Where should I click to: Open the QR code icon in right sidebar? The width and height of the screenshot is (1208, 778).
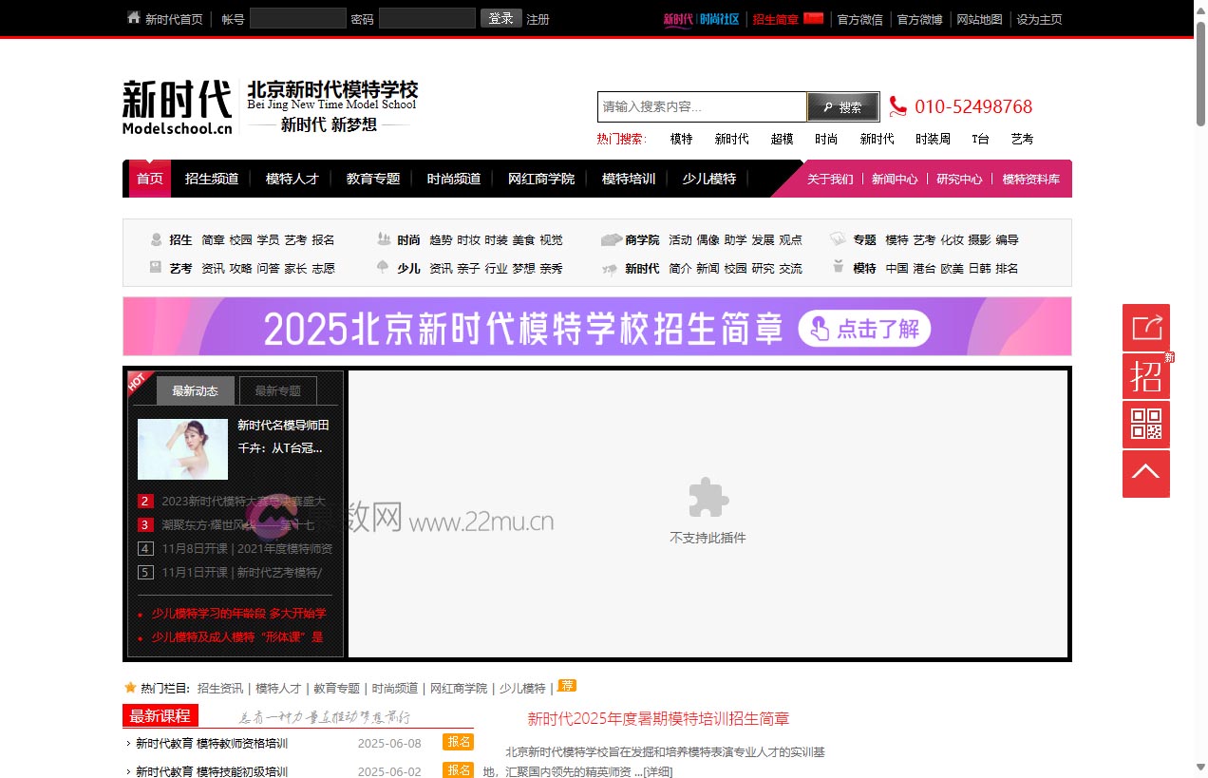click(1145, 425)
